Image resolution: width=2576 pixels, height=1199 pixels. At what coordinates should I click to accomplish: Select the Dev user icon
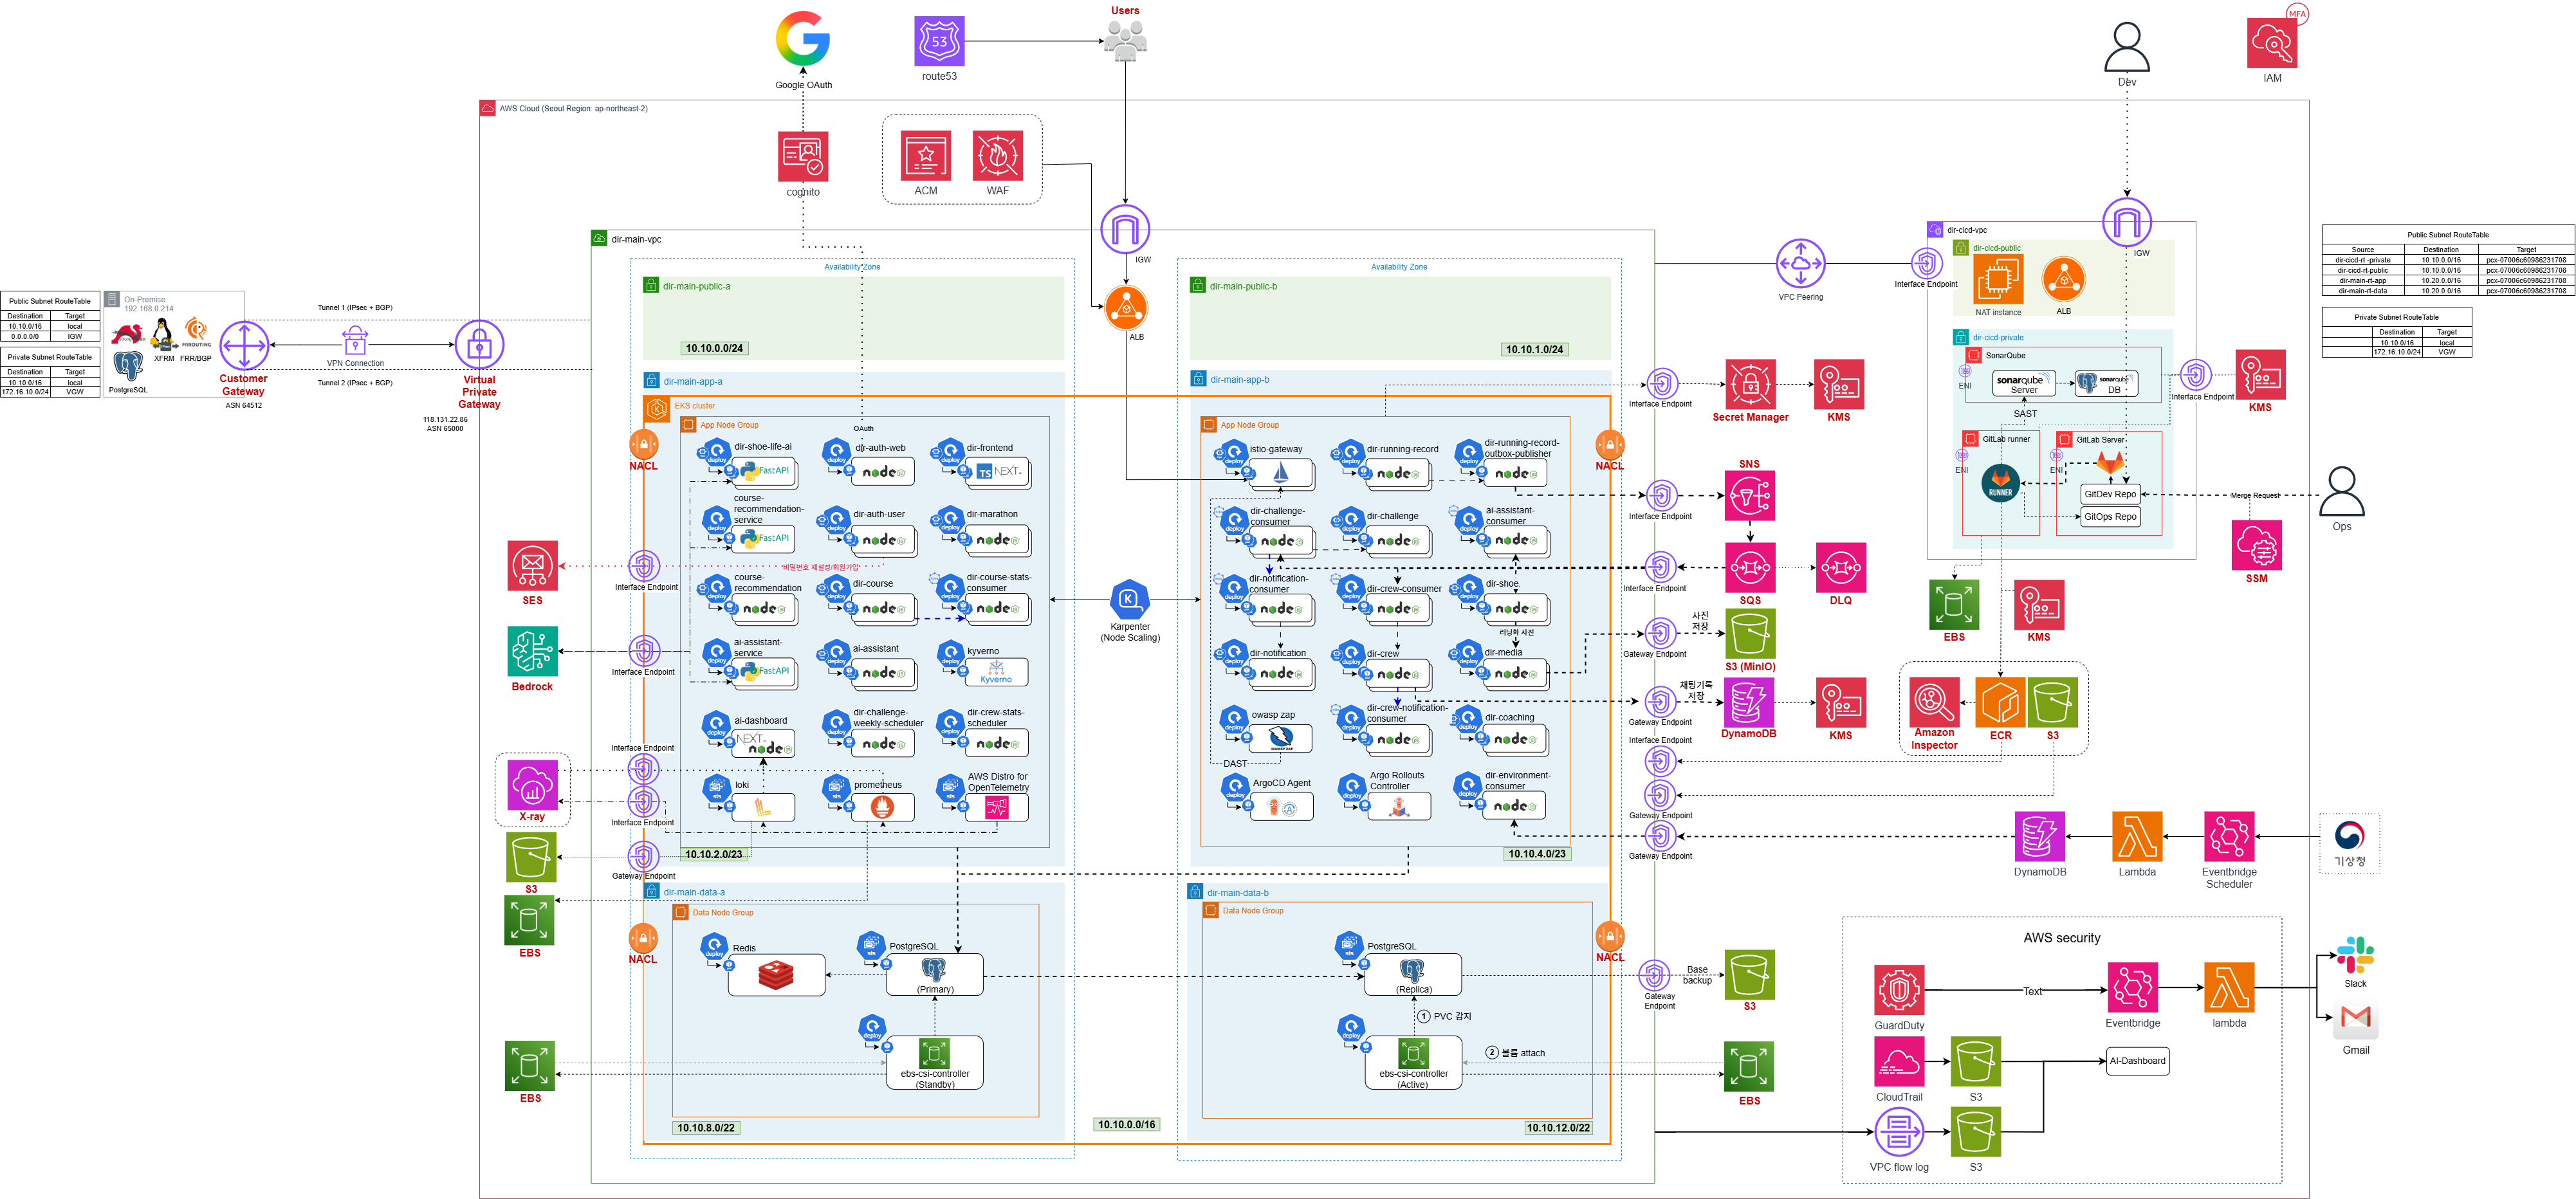(x=2126, y=47)
